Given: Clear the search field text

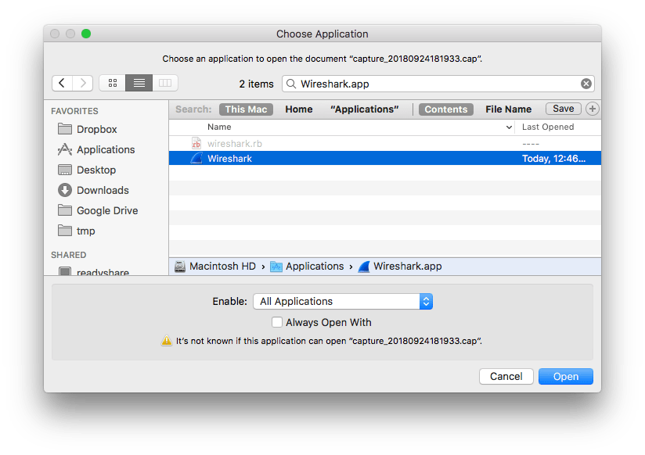Looking at the screenshot, I should [586, 84].
